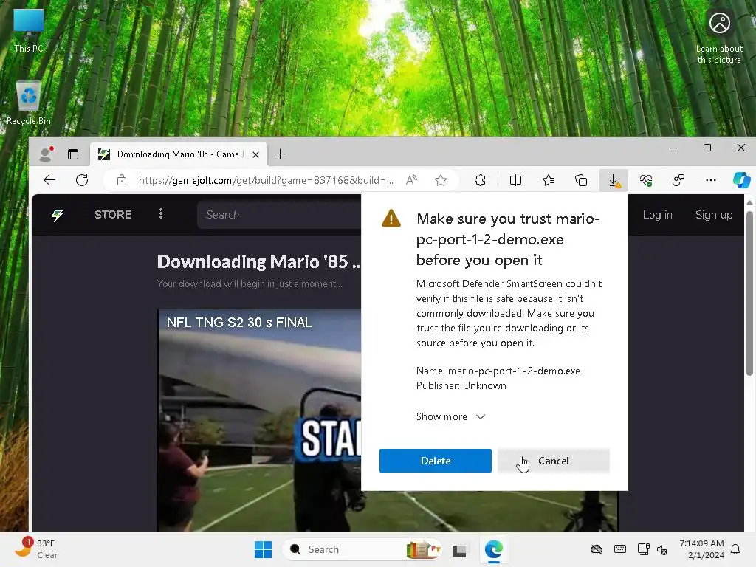
Task: Click the taskbar Search box
Action: (362, 549)
